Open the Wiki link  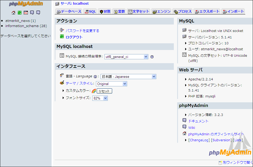coord(192,128)
